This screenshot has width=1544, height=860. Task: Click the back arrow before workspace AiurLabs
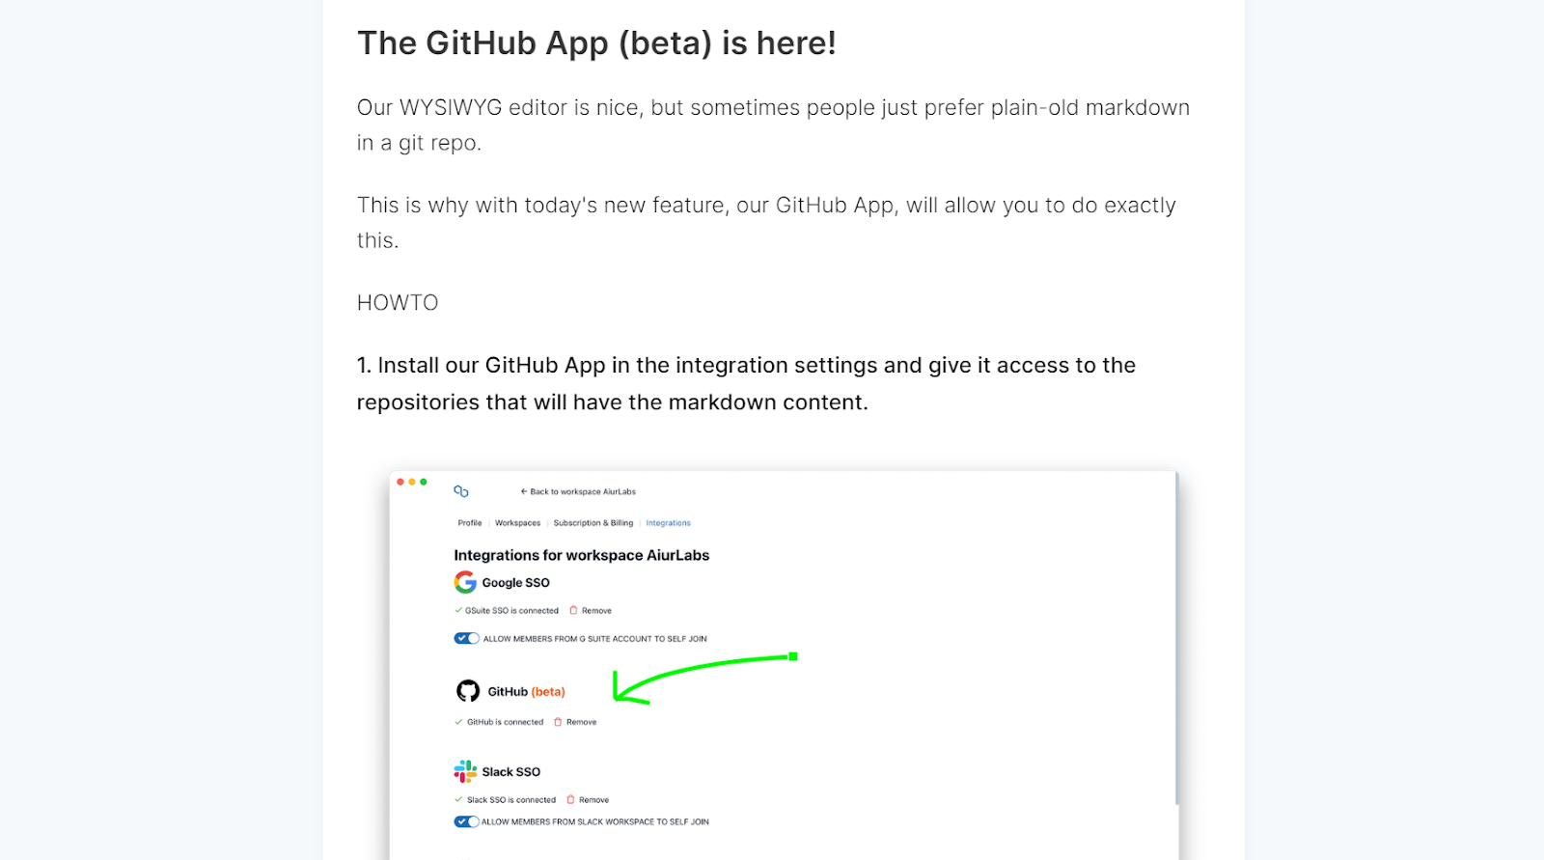(x=522, y=491)
